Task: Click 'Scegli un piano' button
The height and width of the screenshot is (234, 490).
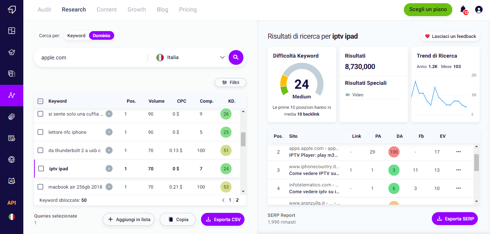Action: click(x=428, y=10)
